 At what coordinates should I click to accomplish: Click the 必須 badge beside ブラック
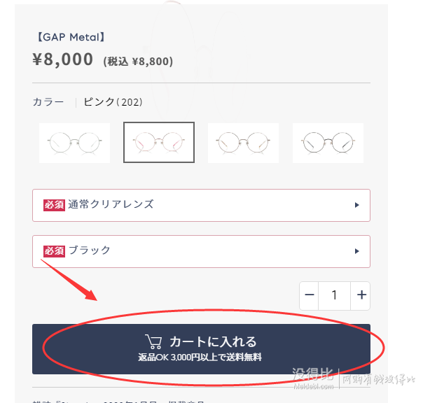coord(54,251)
